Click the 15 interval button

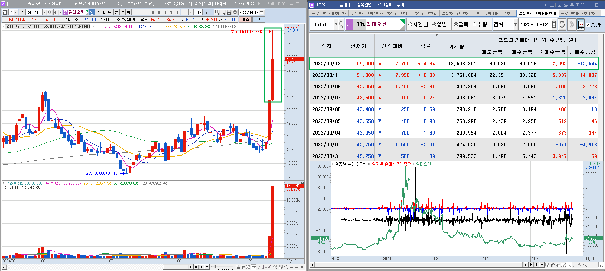[159, 12]
